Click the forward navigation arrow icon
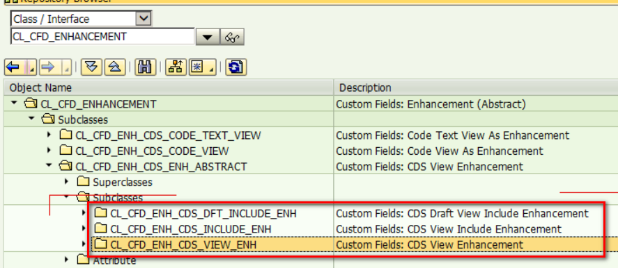 [49, 67]
